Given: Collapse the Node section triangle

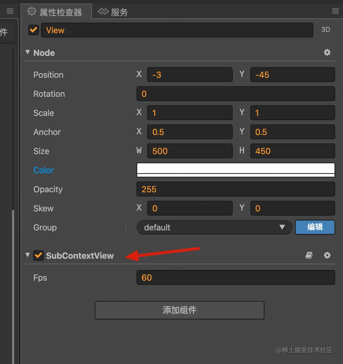Looking at the screenshot, I should coord(28,52).
